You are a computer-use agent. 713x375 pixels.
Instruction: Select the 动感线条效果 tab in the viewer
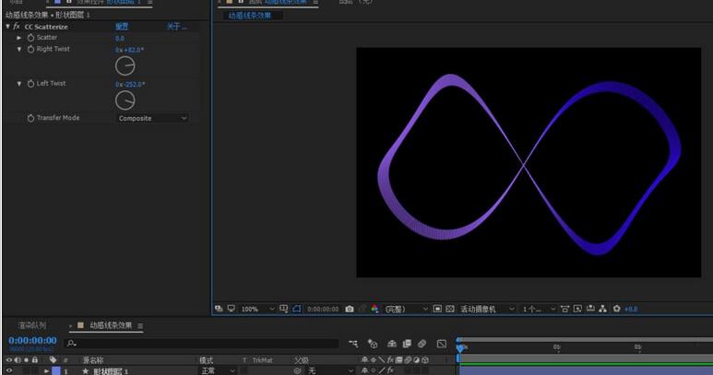coord(250,16)
